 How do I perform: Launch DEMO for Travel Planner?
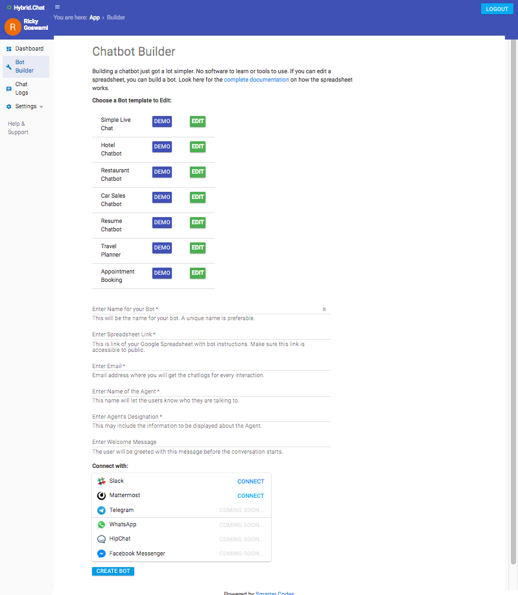pos(162,248)
